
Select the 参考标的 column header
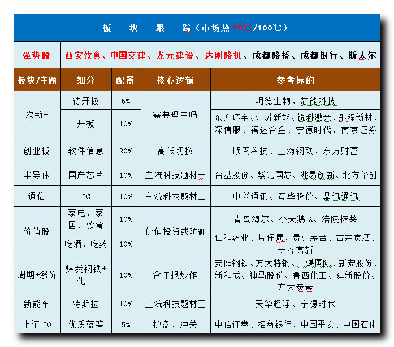point(295,80)
